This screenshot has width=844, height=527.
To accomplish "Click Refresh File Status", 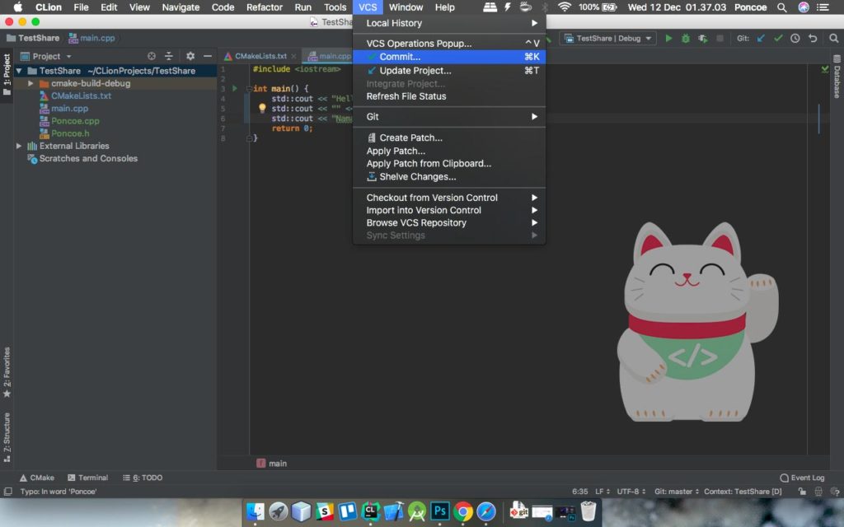I will 449,96.
